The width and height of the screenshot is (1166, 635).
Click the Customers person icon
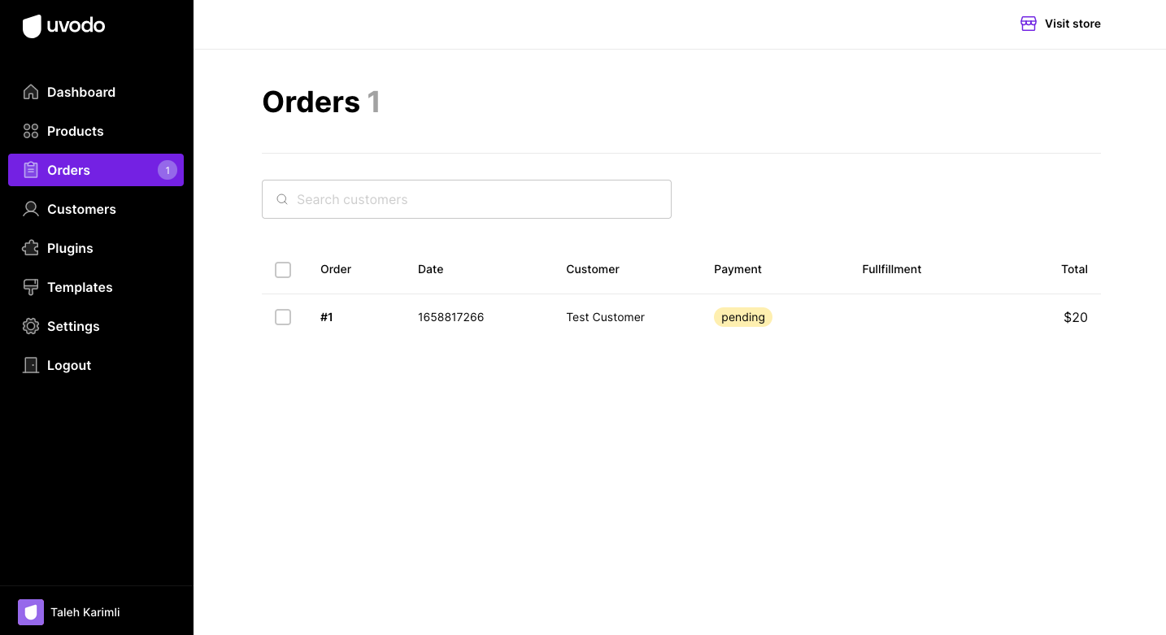(31, 209)
